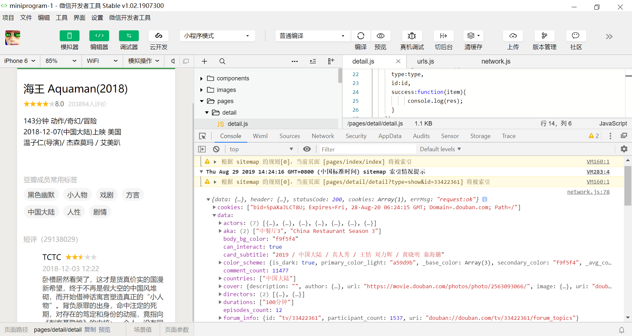Upload the miniprogram code
Screen dimensions: 632x336
[x=513, y=36]
